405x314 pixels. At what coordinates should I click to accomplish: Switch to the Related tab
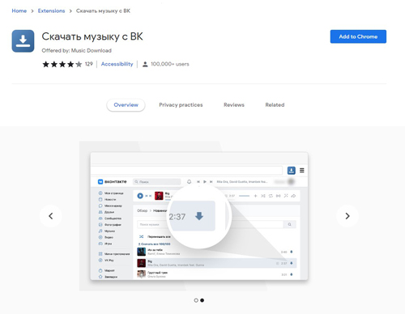[275, 105]
